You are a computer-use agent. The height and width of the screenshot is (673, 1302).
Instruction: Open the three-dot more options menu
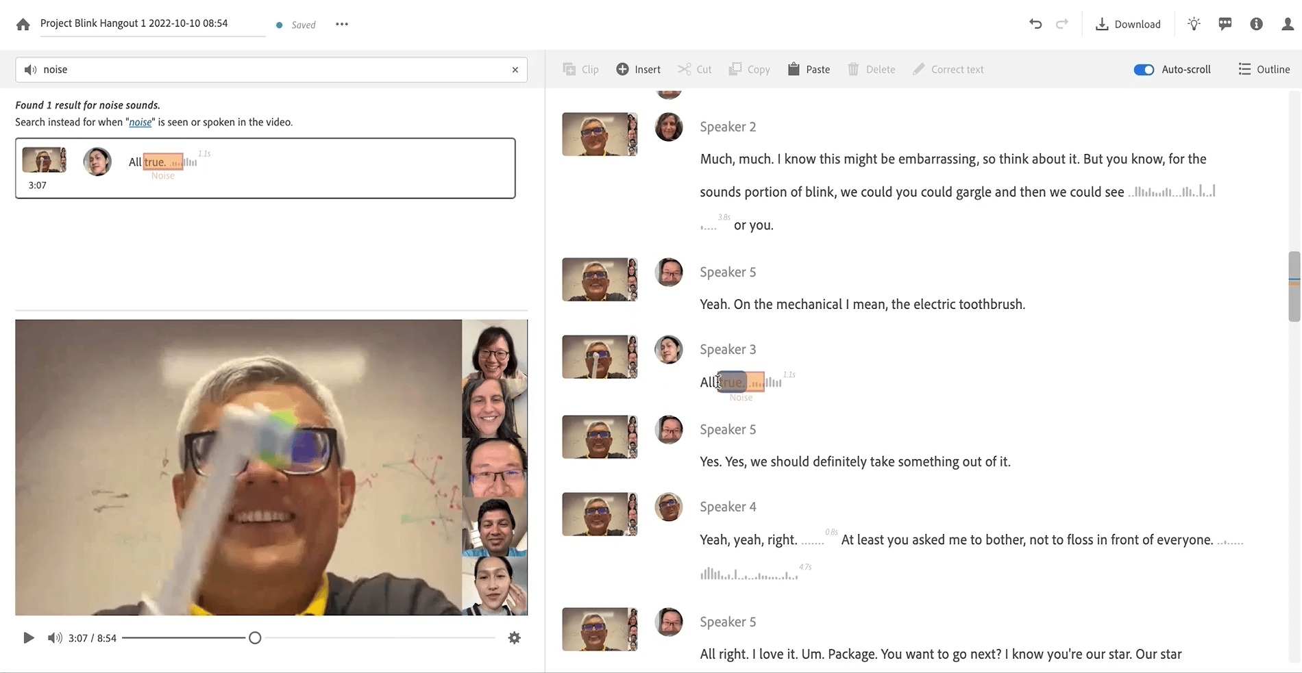tap(342, 25)
